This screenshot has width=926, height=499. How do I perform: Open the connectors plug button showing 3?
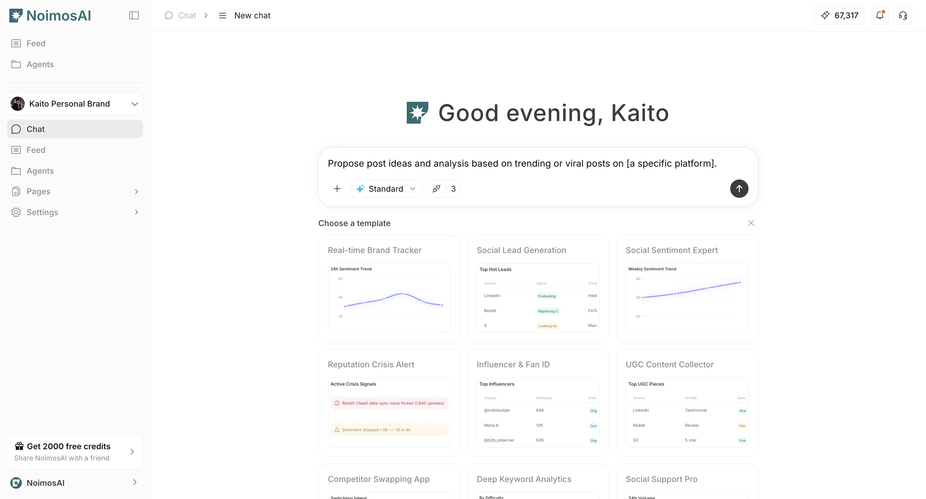click(x=444, y=189)
